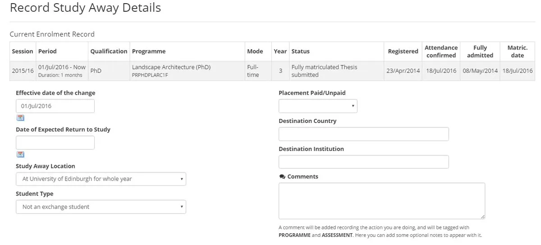Click the Registered column header

(x=403, y=51)
